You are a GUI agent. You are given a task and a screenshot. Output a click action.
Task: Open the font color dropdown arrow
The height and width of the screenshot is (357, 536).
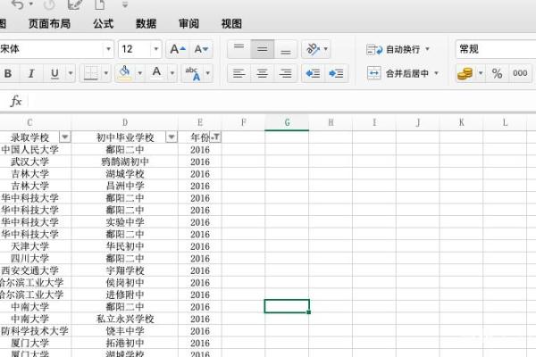tap(172, 73)
